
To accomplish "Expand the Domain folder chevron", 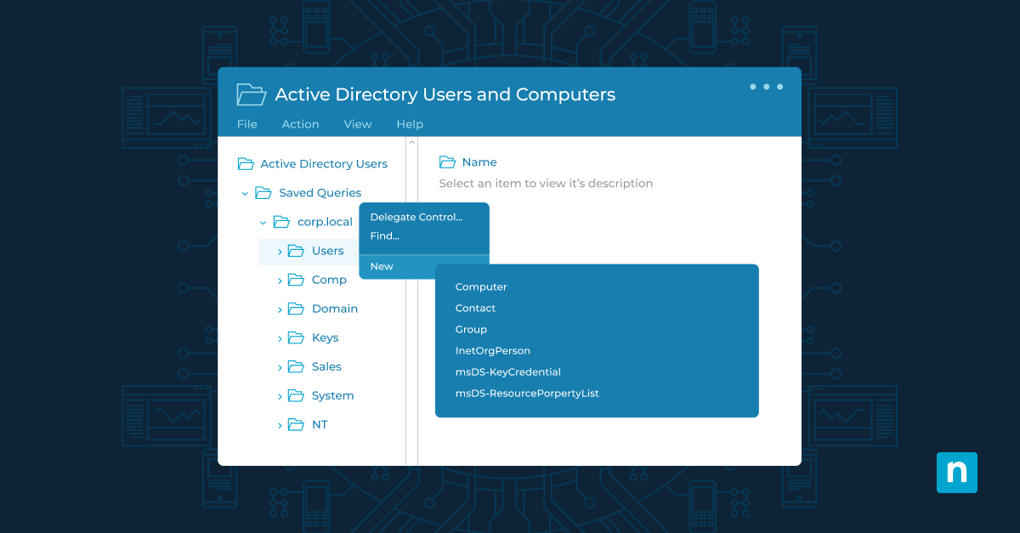I will (280, 309).
